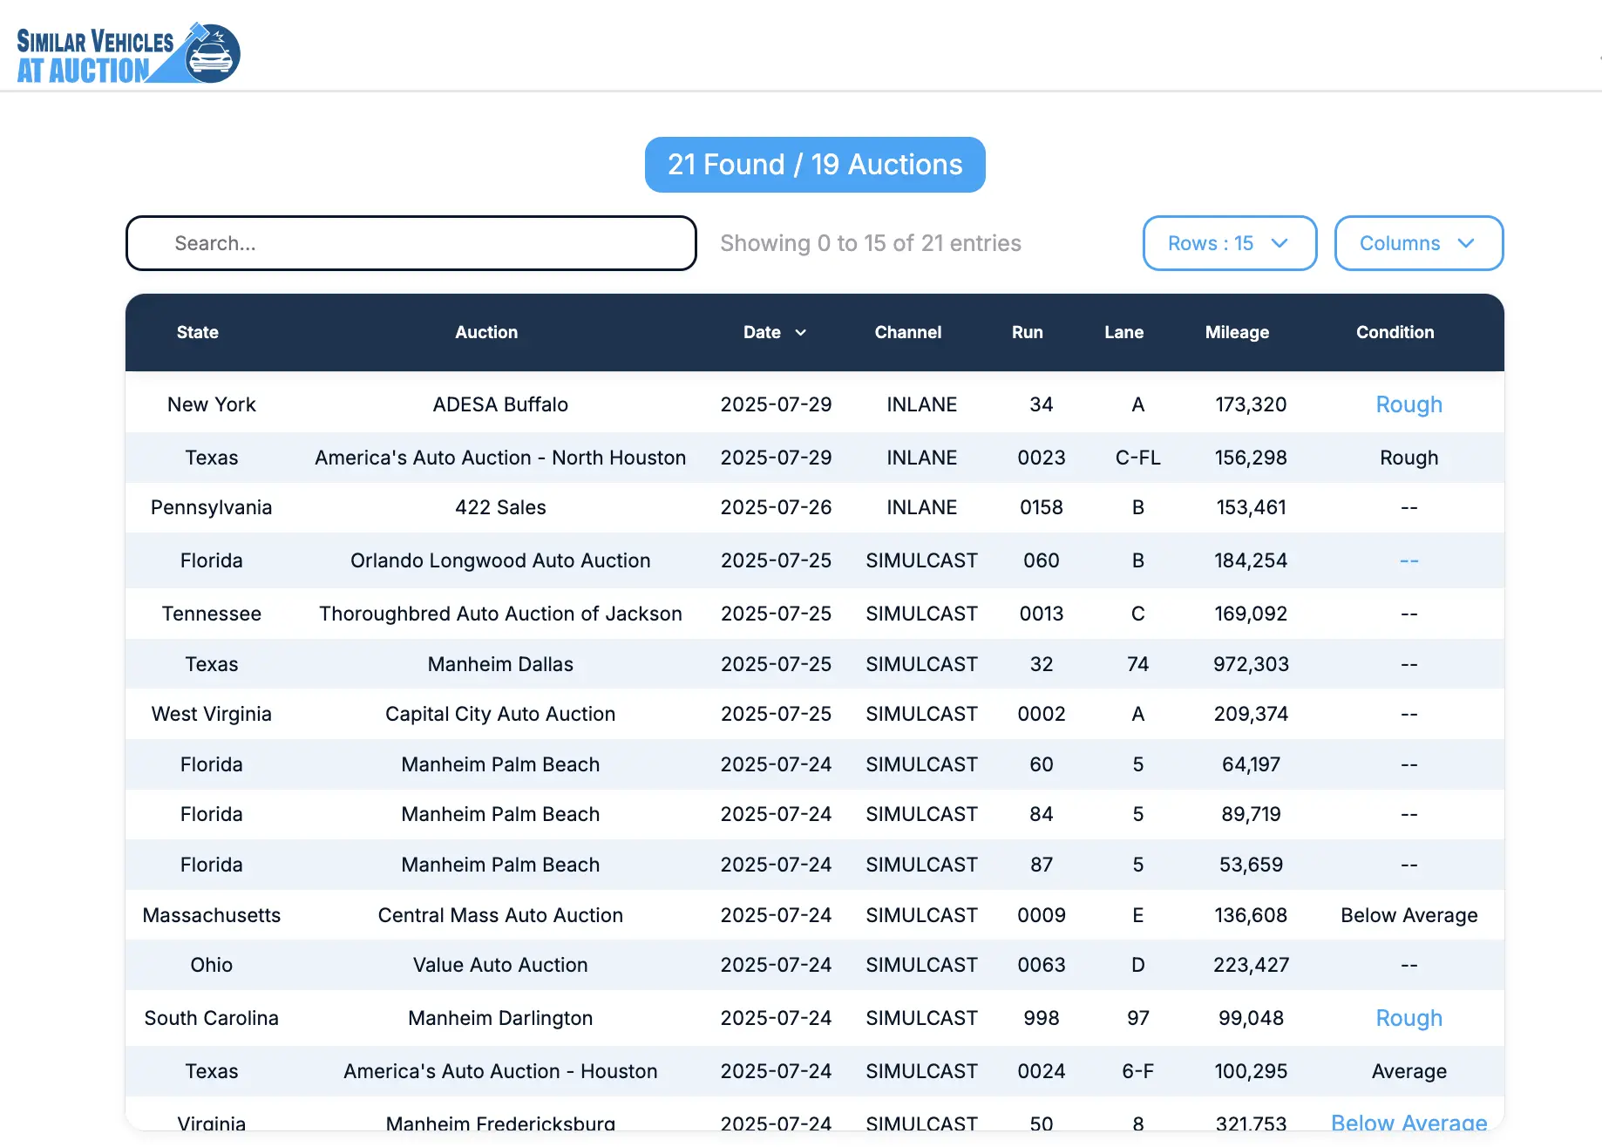The image size is (1602, 1147).
Task: Open the Rough link for Manheim Darlington
Action: pyautogui.click(x=1409, y=1018)
